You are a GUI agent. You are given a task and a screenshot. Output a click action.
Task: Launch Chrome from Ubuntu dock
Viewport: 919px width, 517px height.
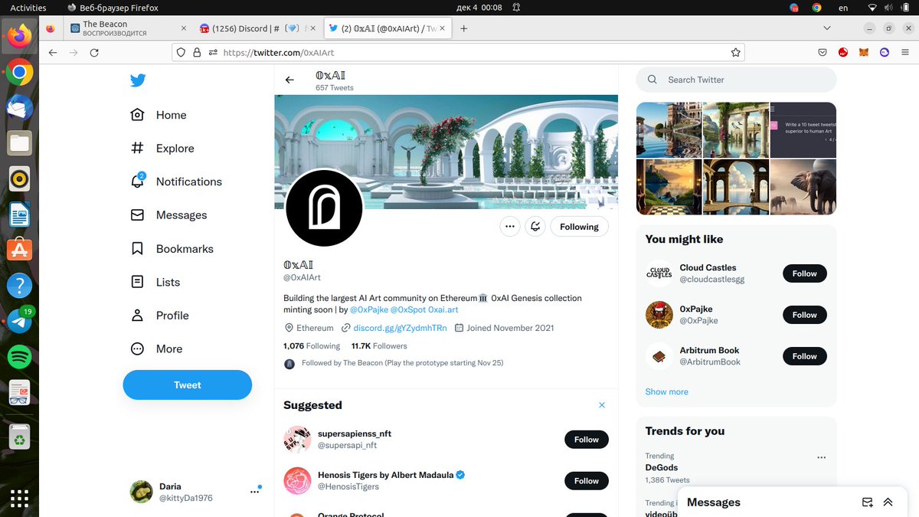[19, 73]
